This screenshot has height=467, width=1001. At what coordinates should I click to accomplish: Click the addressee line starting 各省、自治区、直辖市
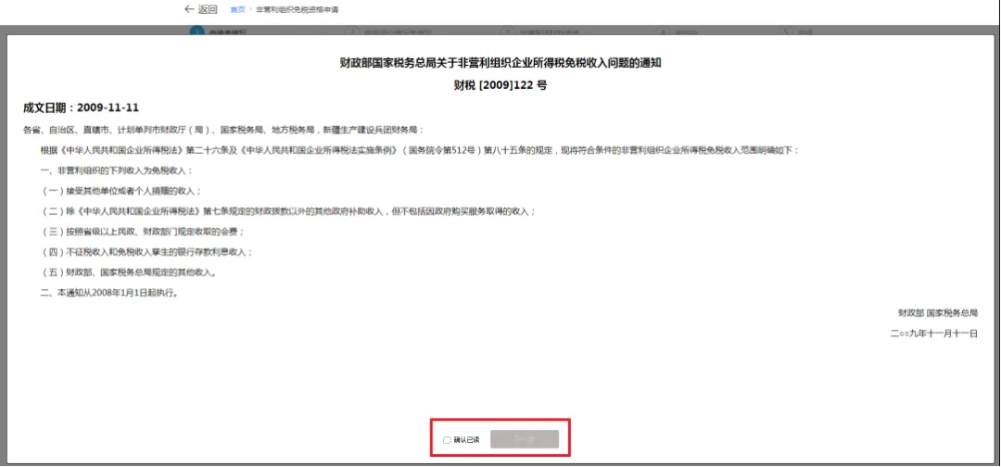[x=223, y=130]
